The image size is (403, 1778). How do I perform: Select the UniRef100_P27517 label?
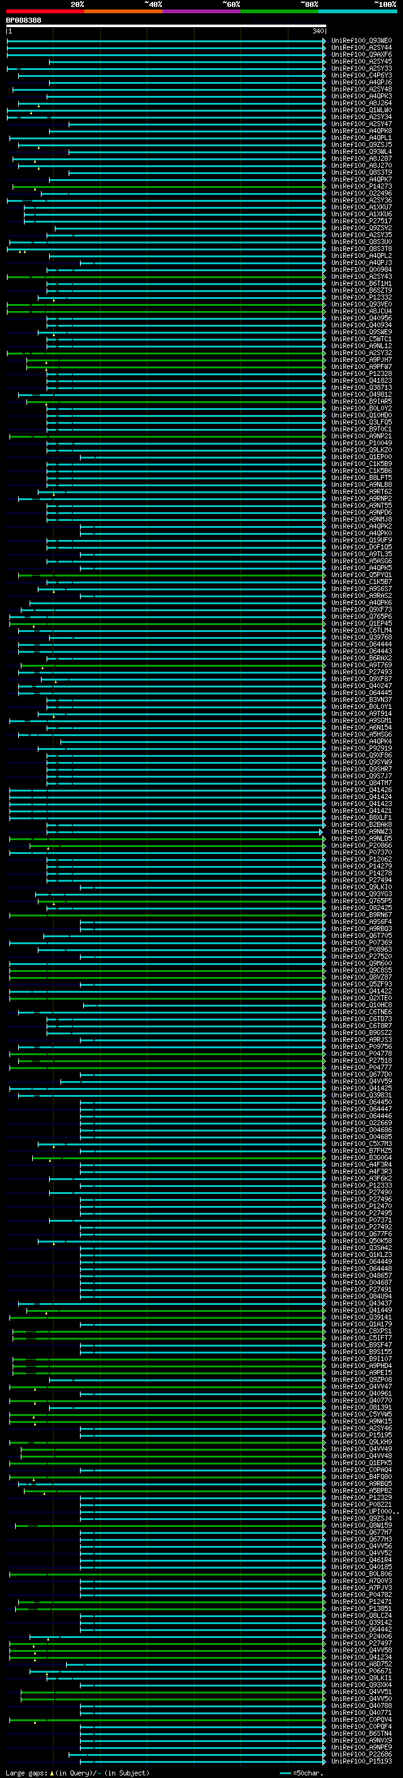[361, 221]
